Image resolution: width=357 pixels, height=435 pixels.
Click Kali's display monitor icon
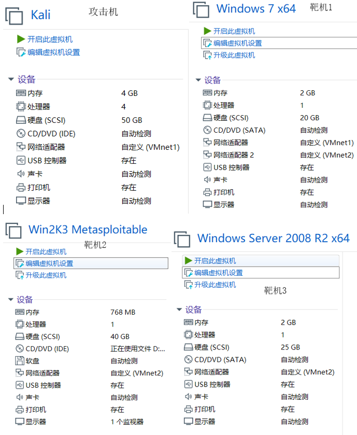(21, 201)
